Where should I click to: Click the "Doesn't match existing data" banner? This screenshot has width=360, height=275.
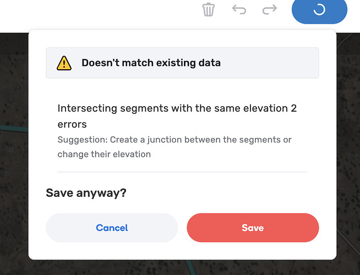coord(182,63)
